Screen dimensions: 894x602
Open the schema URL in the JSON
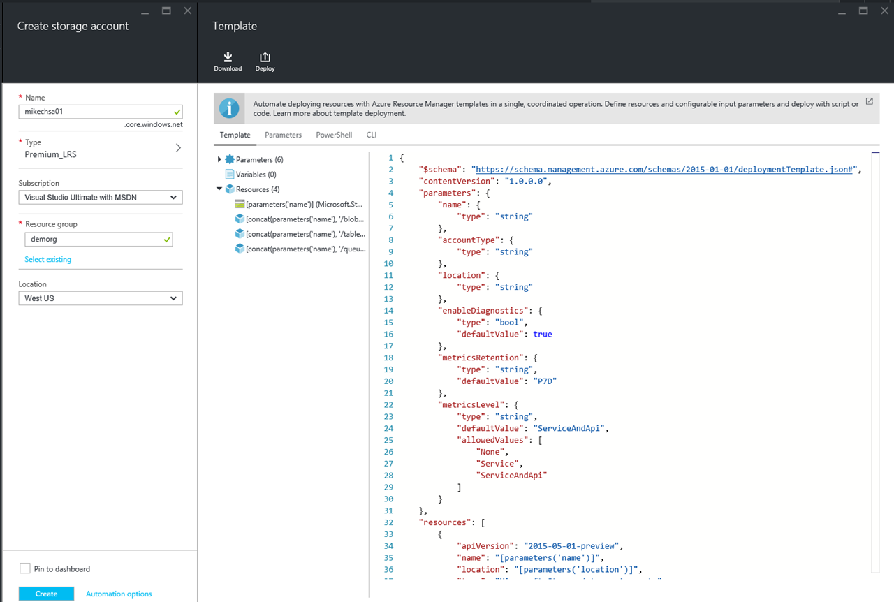(666, 170)
